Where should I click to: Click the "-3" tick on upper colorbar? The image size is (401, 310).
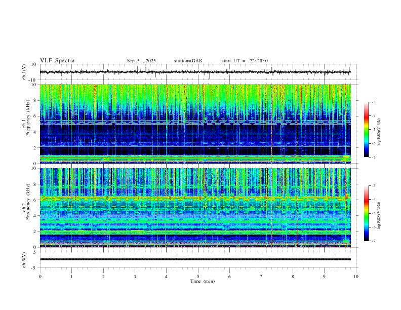click(x=374, y=102)
